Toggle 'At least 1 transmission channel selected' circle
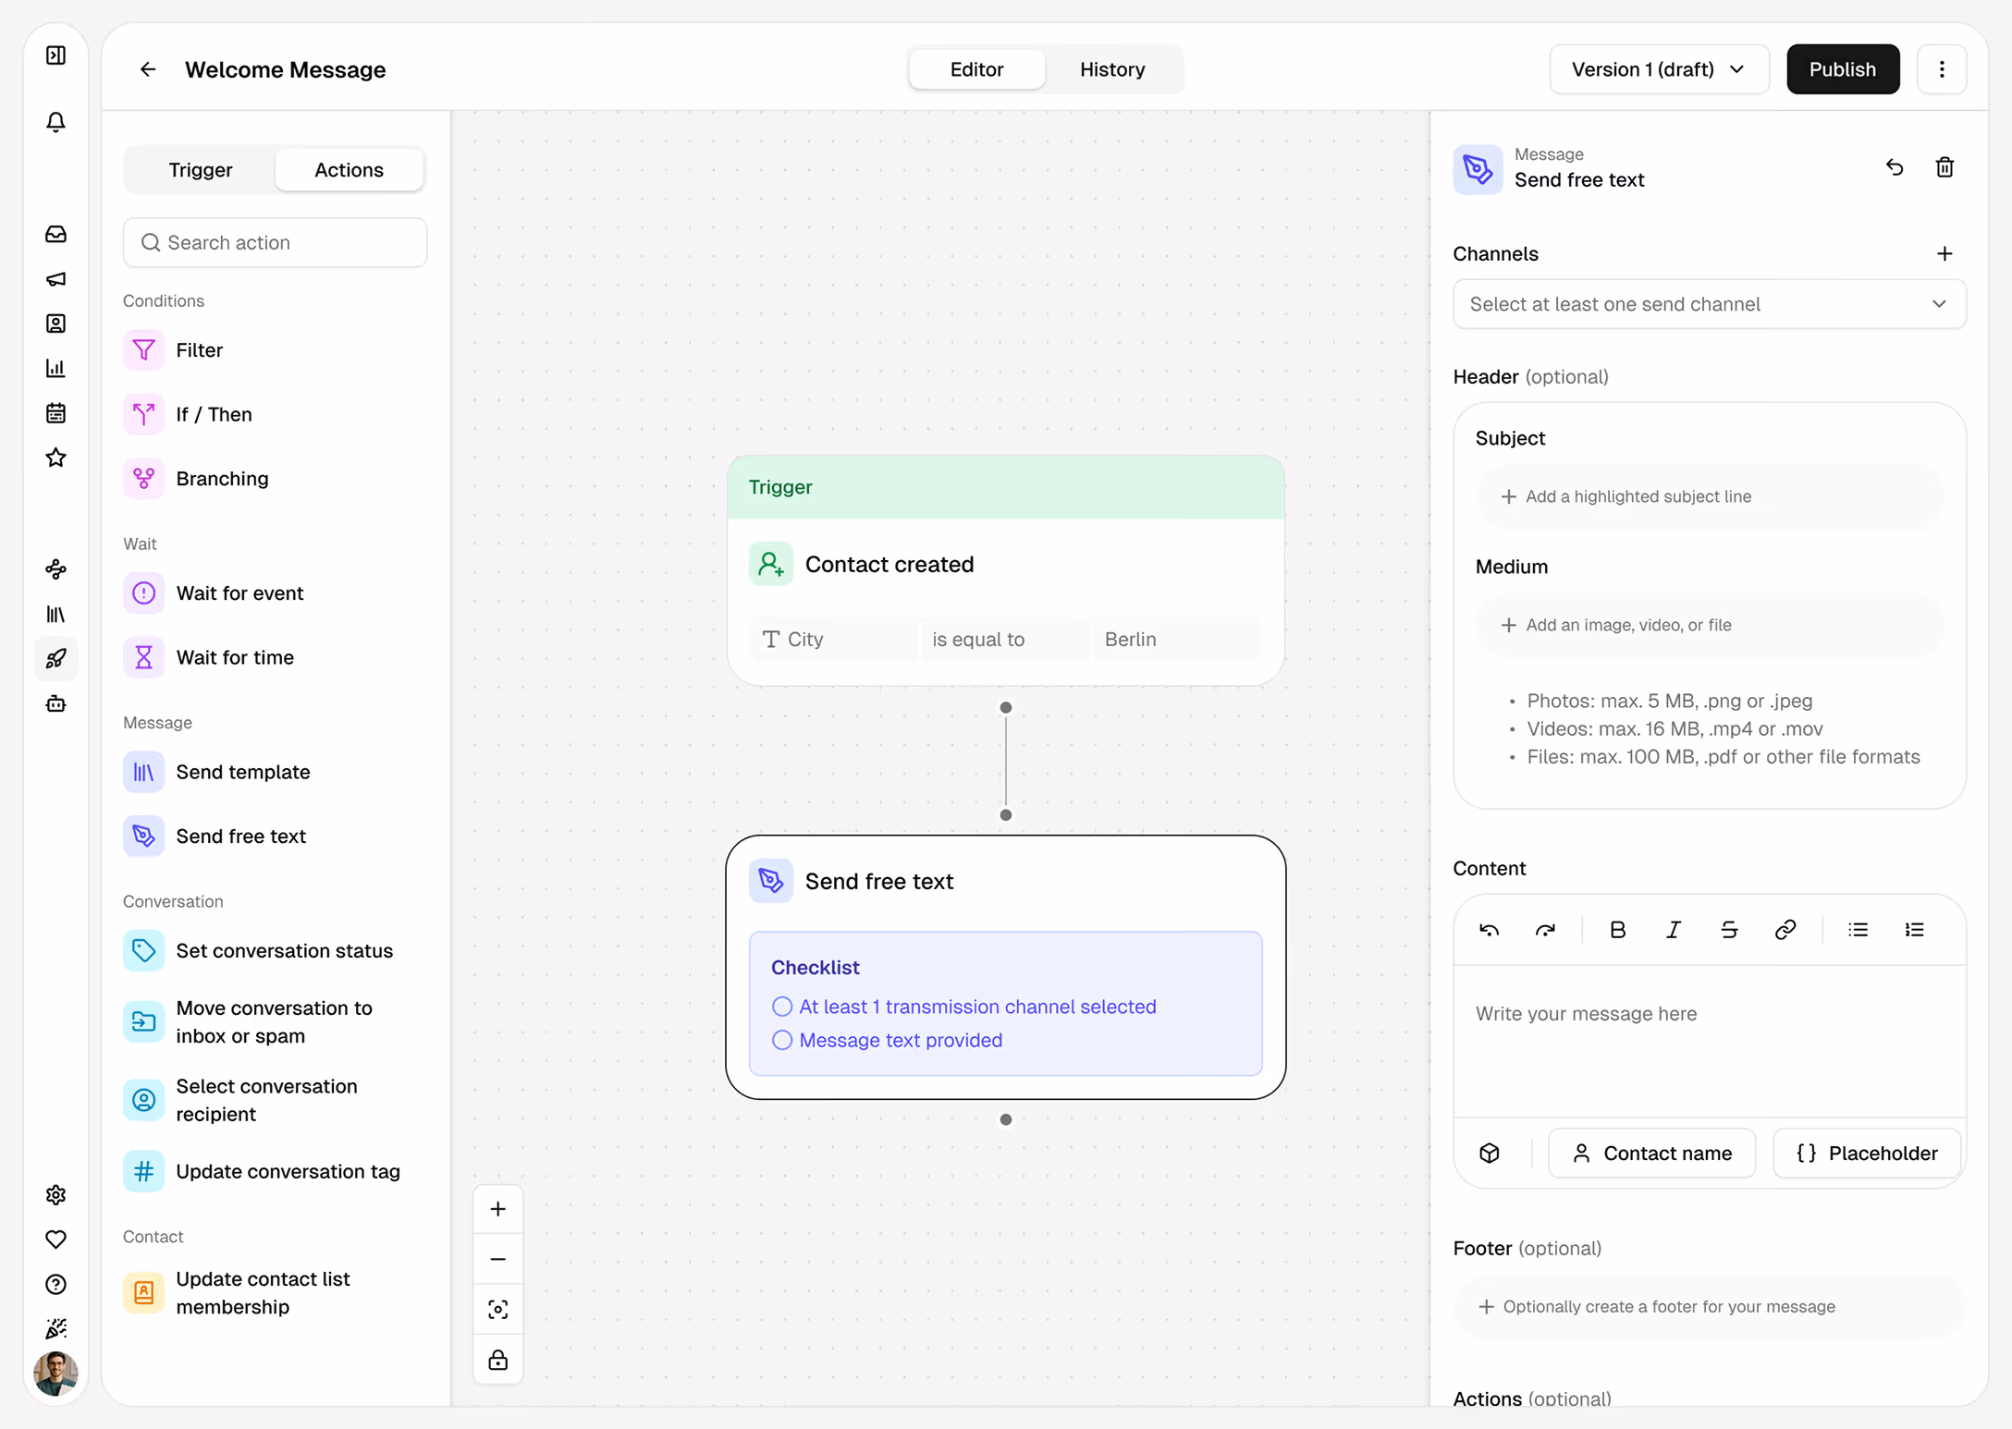This screenshot has width=2012, height=1429. click(x=782, y=1007)
